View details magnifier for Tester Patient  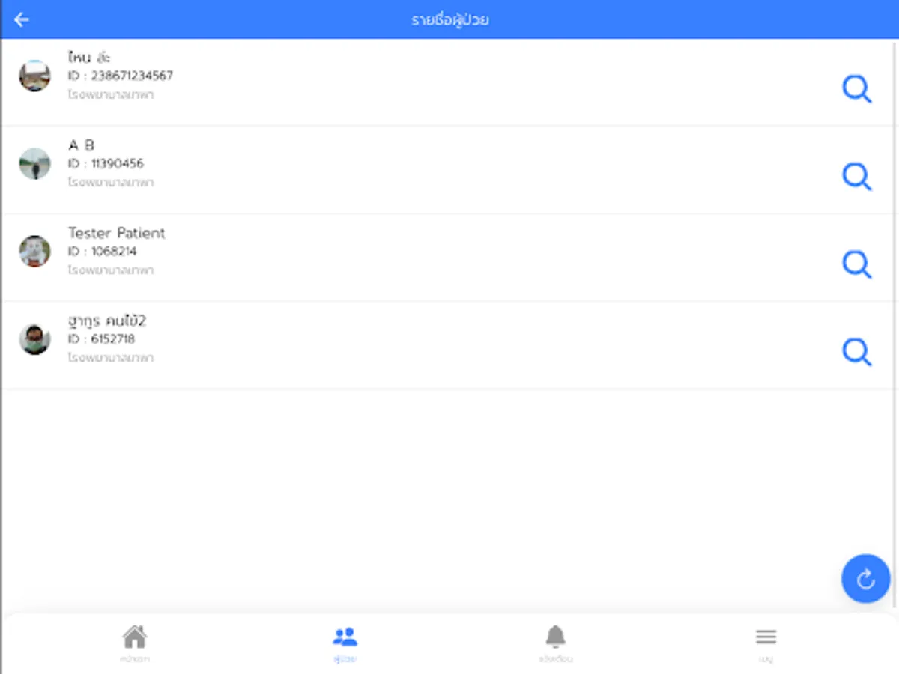click(x=856, y=264)
